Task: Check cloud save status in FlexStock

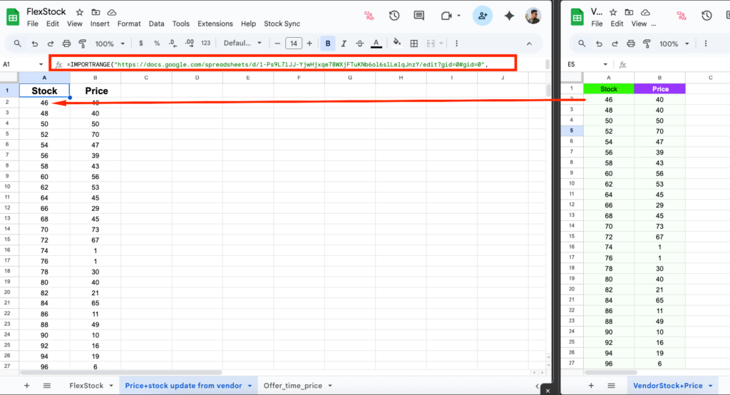Action: pos(112,12)
